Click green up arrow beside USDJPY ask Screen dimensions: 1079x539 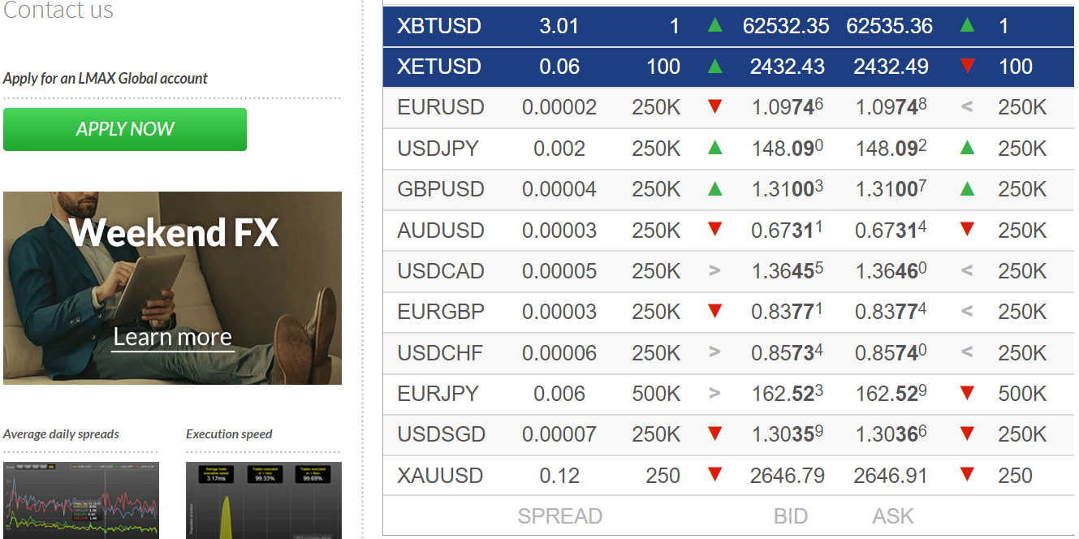tap(967, 148)
